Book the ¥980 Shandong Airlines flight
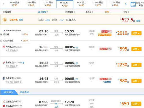This screenshot has width=144, height=108. point(136,81)
